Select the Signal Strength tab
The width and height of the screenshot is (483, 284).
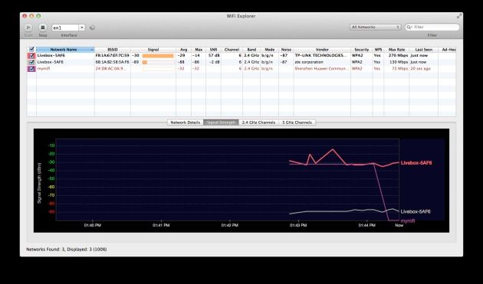(x=221, y=122)
